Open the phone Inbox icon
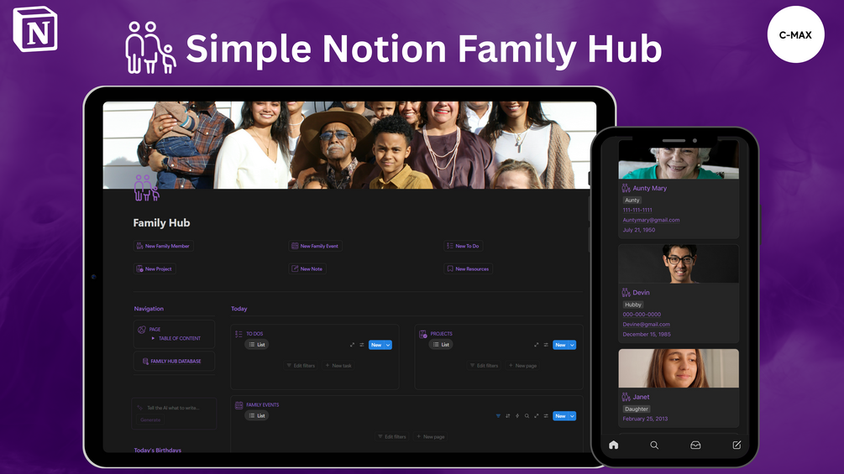Screen dimensions: 844x474 [x=695, y=445]
